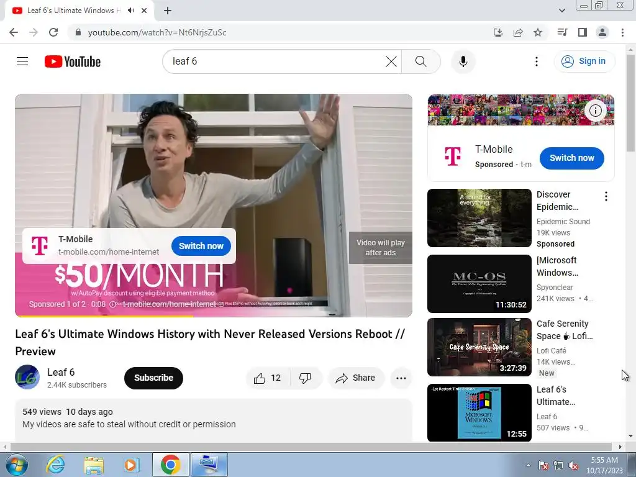This screenshot has width=636, height=477.
Task: Open Windows Media Player taskbar icon
Action: pyautogui.click(x=131, y=465)
